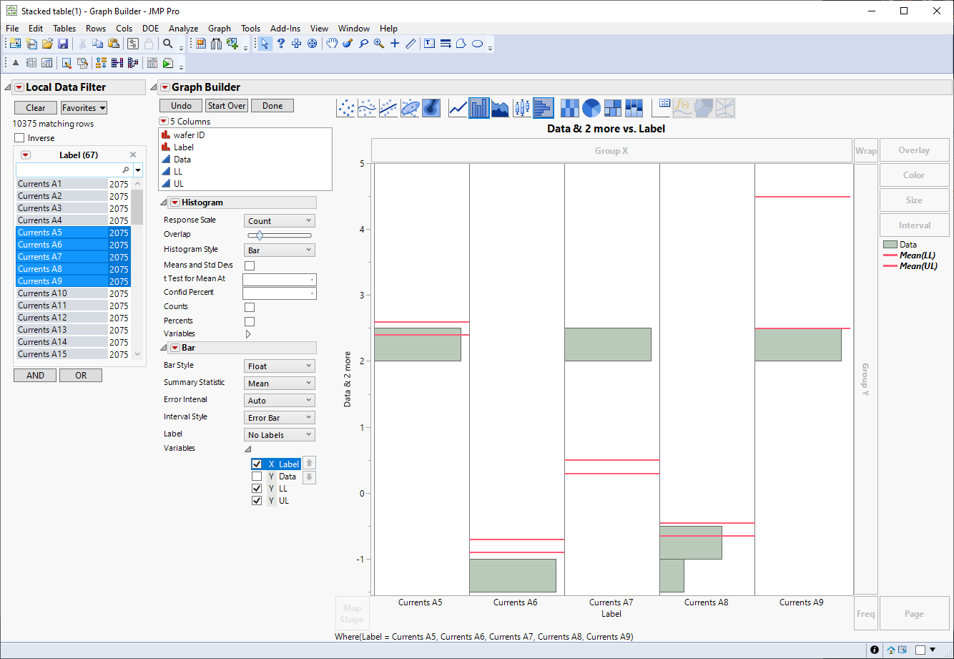Open the Summary Statistic dropdown

point(280,384)
